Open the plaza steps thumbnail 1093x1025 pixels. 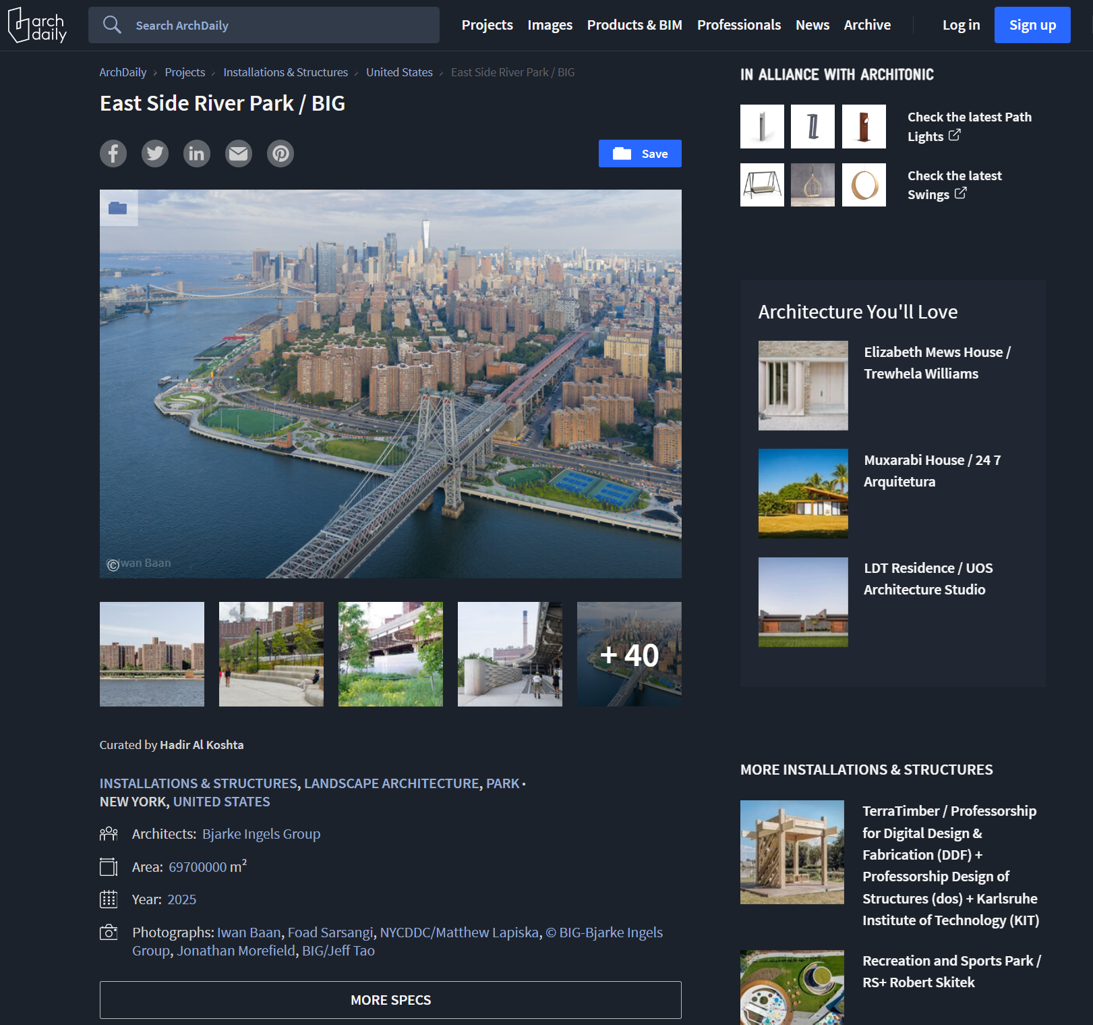pos(271,655)
